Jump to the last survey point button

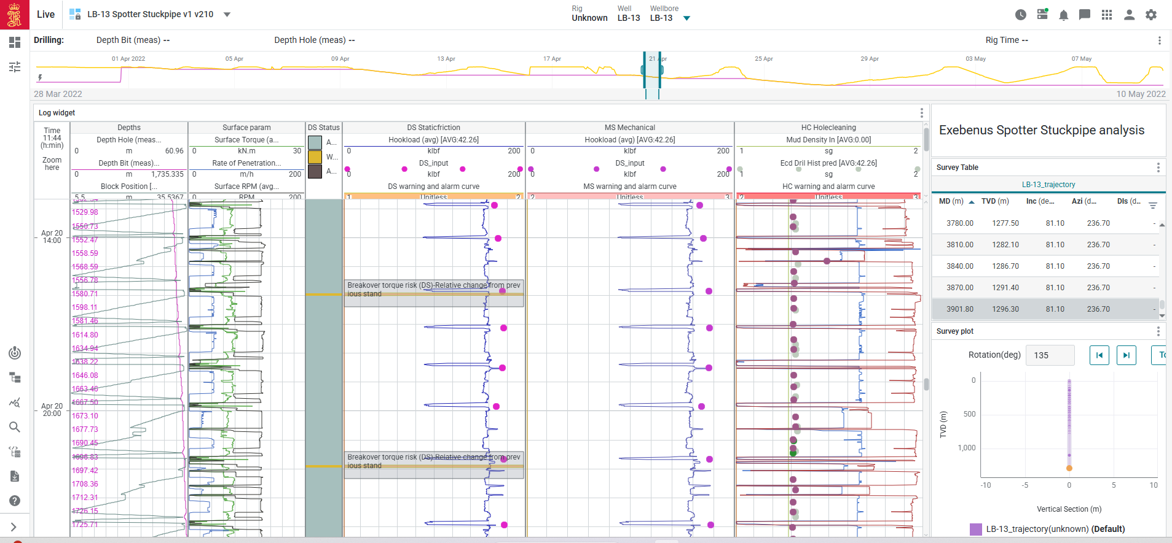pyautogui.click(x=1126, y=355)
